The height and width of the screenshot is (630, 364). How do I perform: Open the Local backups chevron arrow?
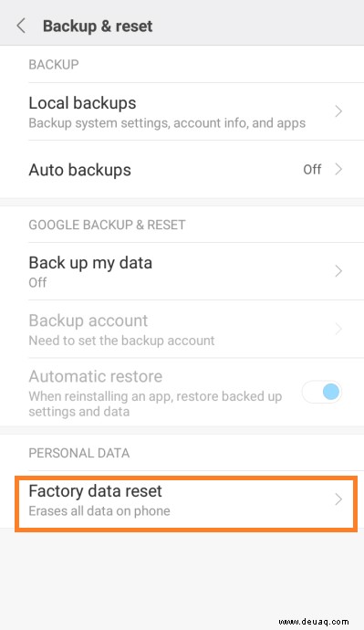click(x=338, y=111)
